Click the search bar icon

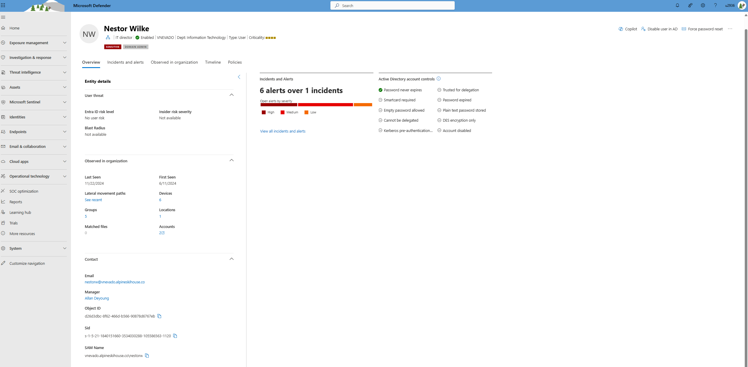(x=337, y=5)
